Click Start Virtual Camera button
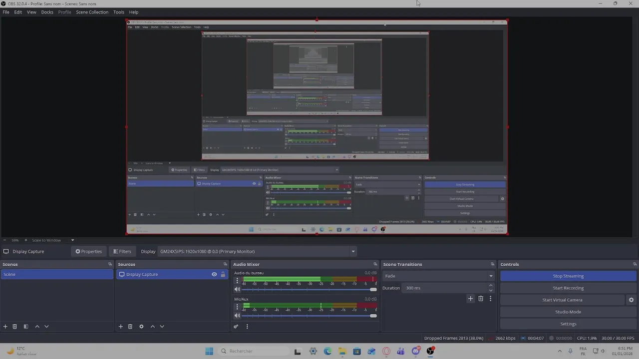This screenshot has width=639, height=359. tap(562, 300)
